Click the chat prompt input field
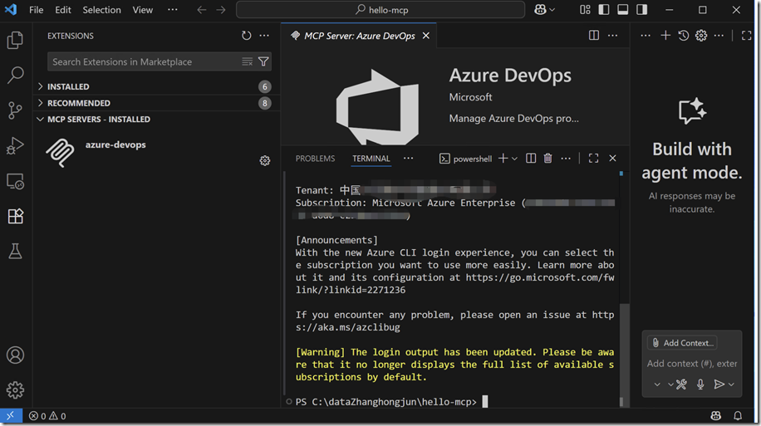 (x=691, y=364)
